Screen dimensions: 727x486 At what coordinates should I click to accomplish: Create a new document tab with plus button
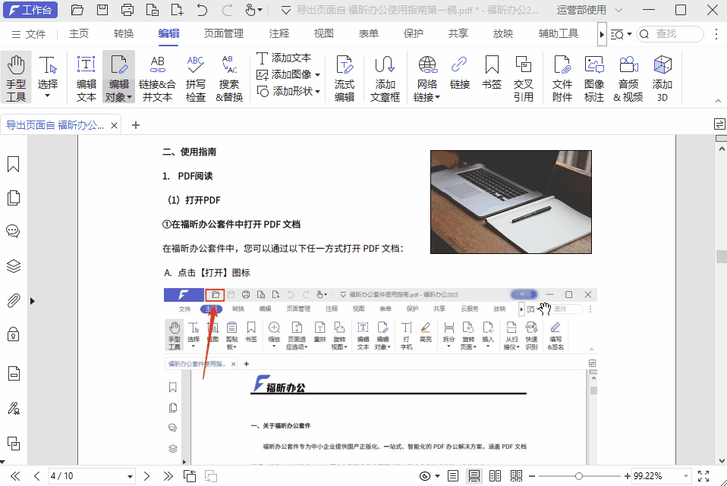(135, 124)
